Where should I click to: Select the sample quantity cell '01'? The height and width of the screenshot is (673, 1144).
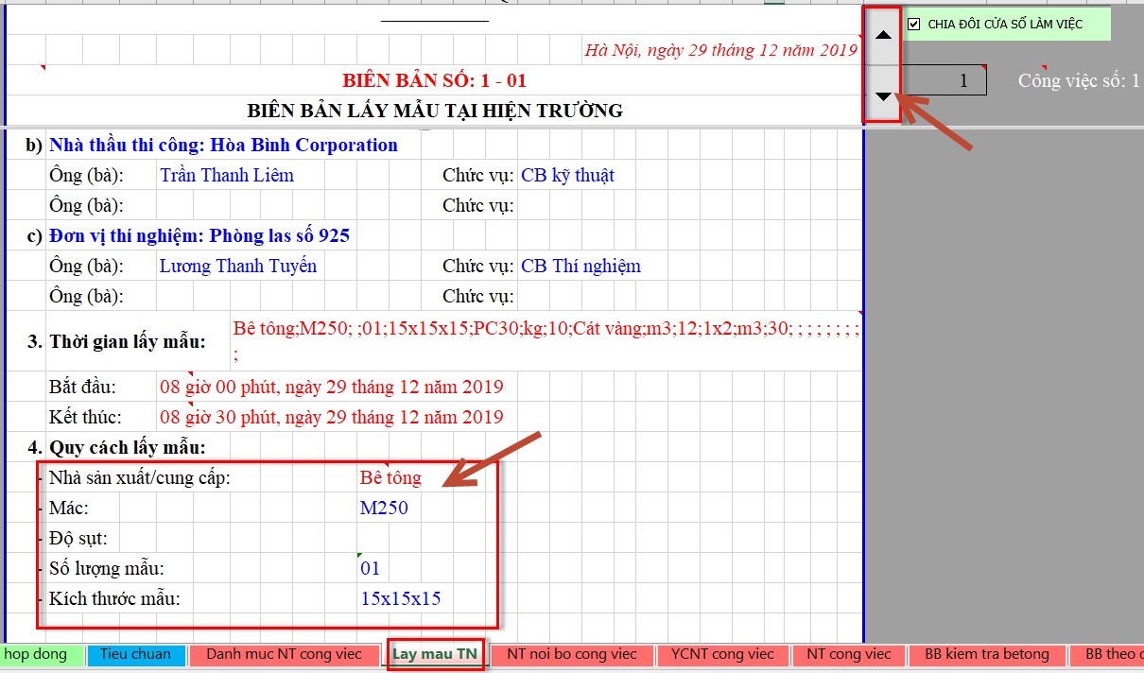[370, 569]
